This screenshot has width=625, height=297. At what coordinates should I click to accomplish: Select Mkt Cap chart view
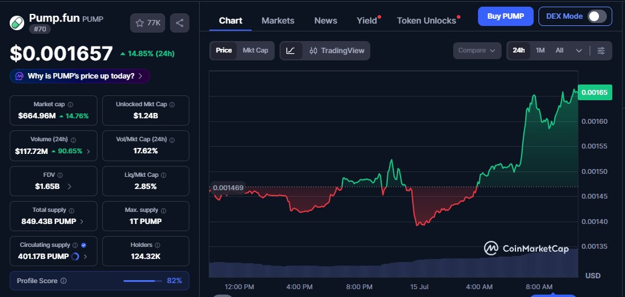click(x=255, y=51)
